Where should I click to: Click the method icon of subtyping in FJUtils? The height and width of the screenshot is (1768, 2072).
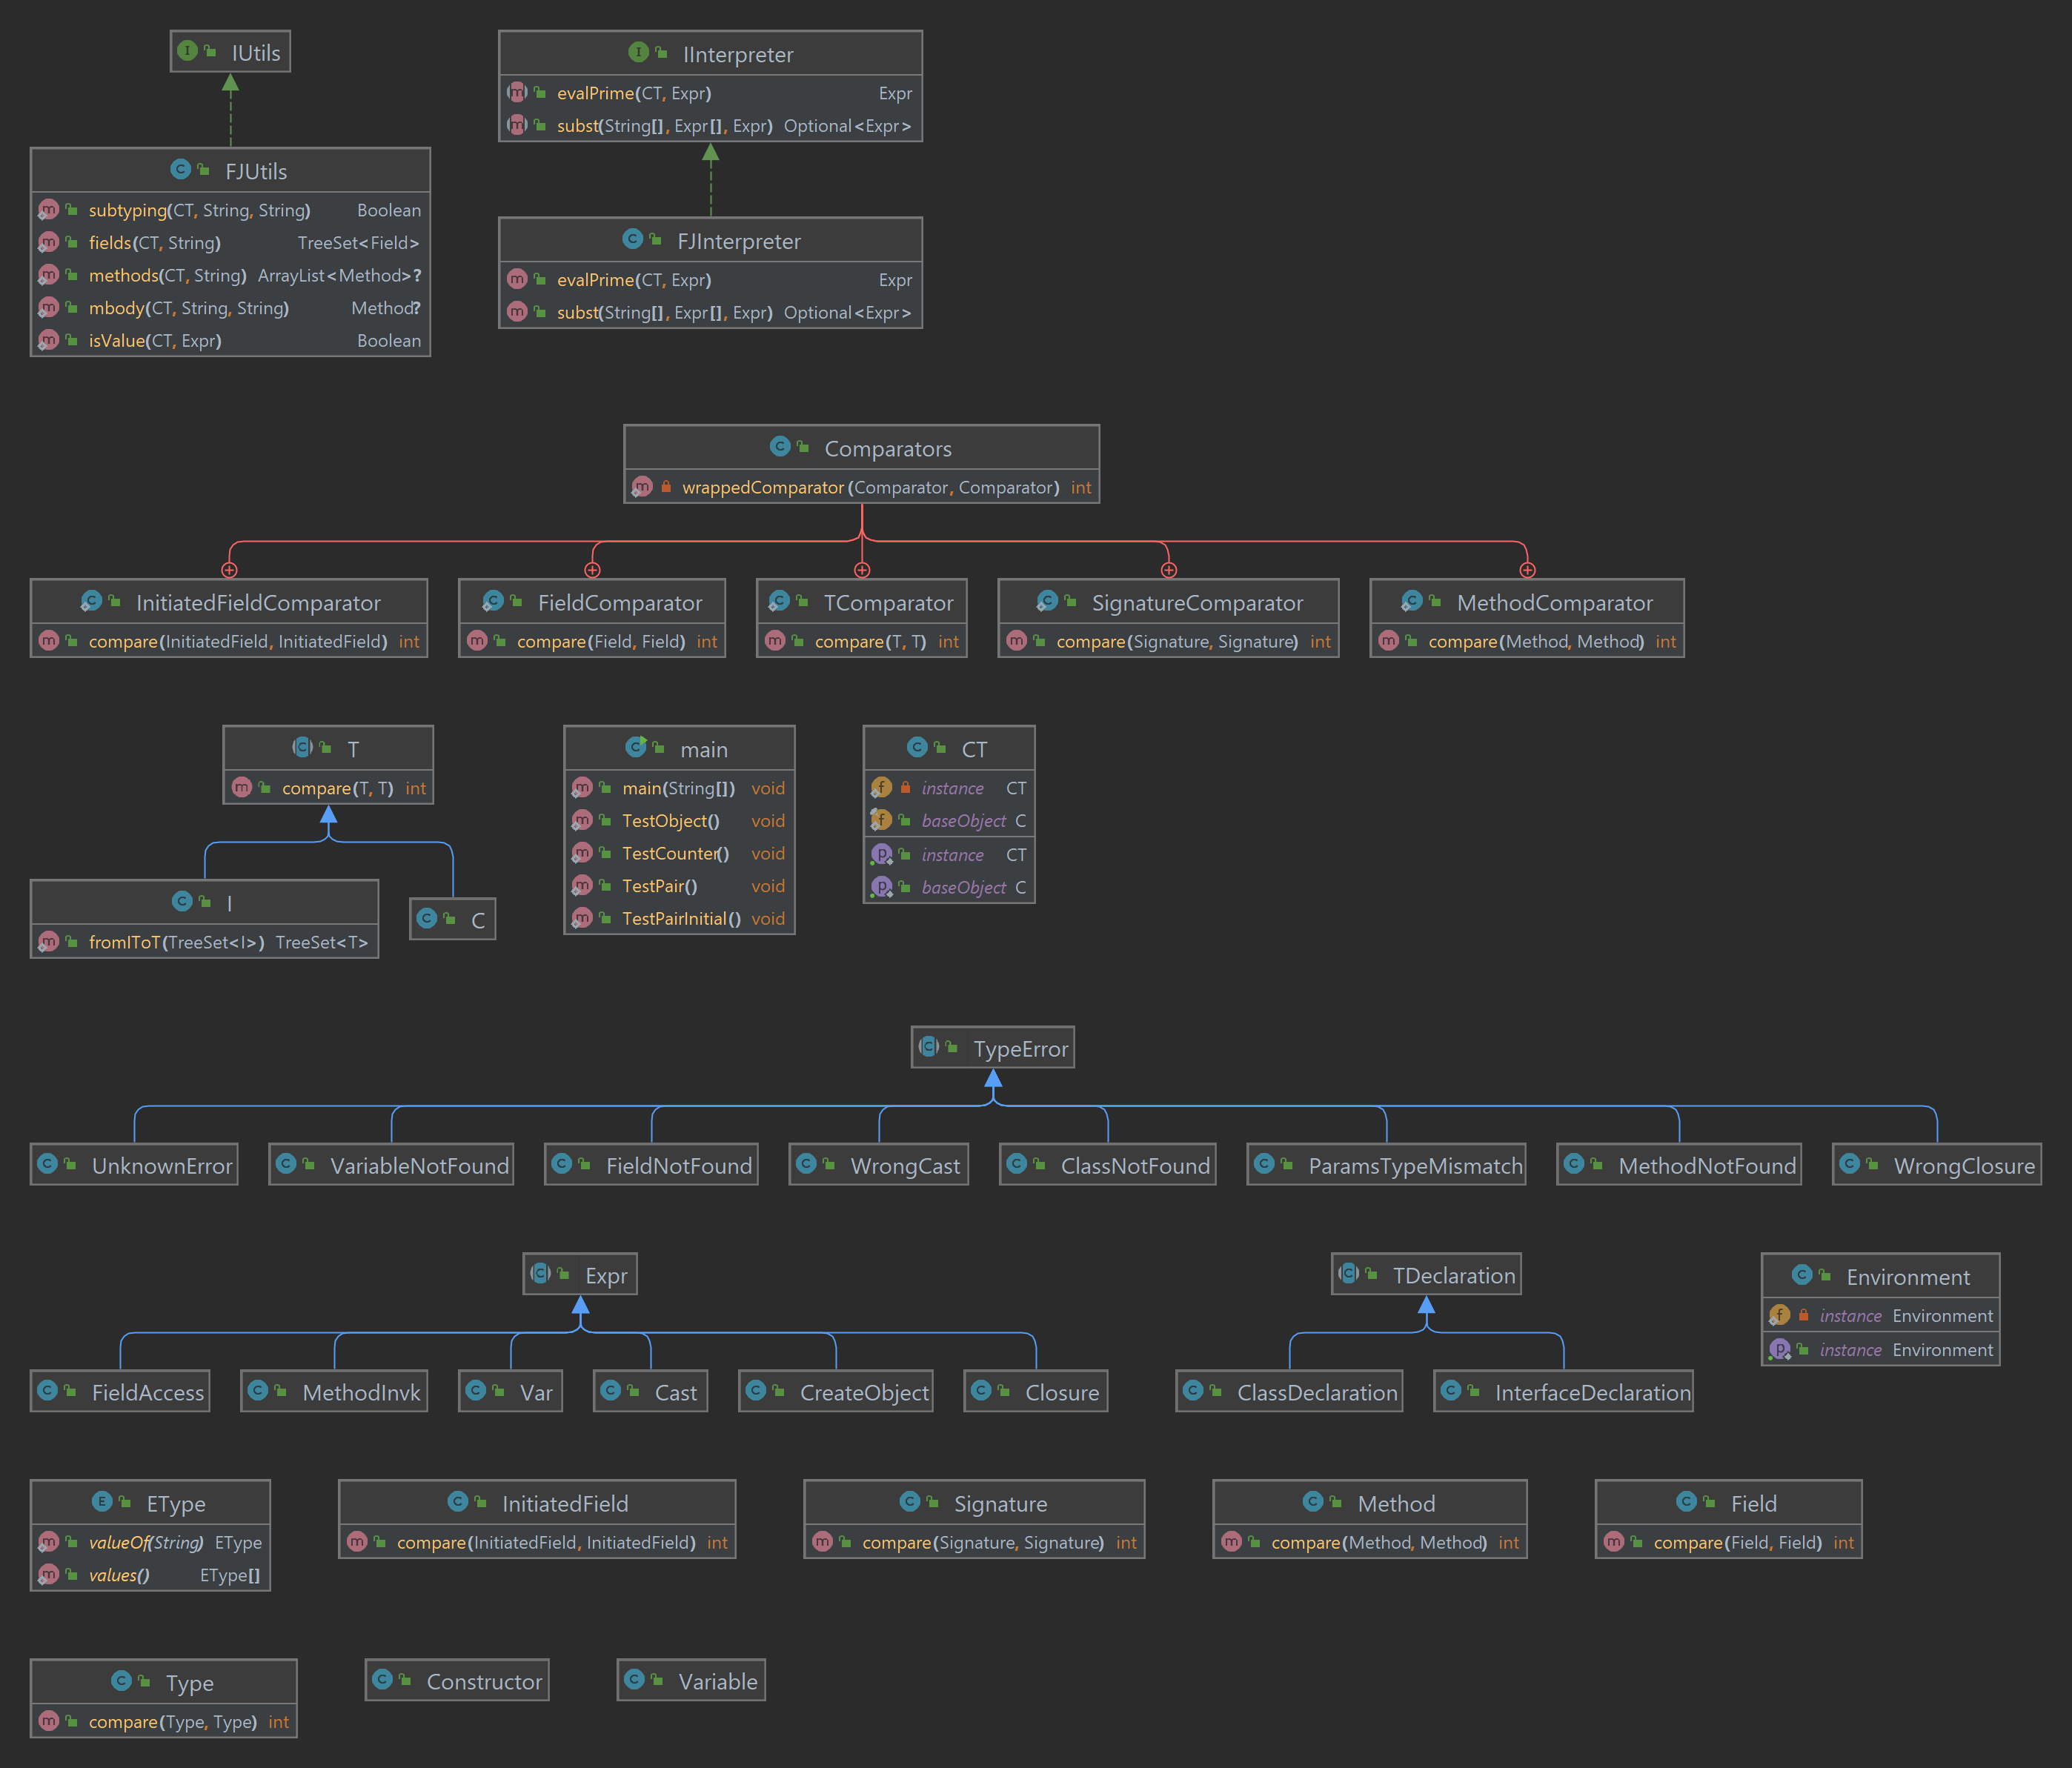[48, 210]
